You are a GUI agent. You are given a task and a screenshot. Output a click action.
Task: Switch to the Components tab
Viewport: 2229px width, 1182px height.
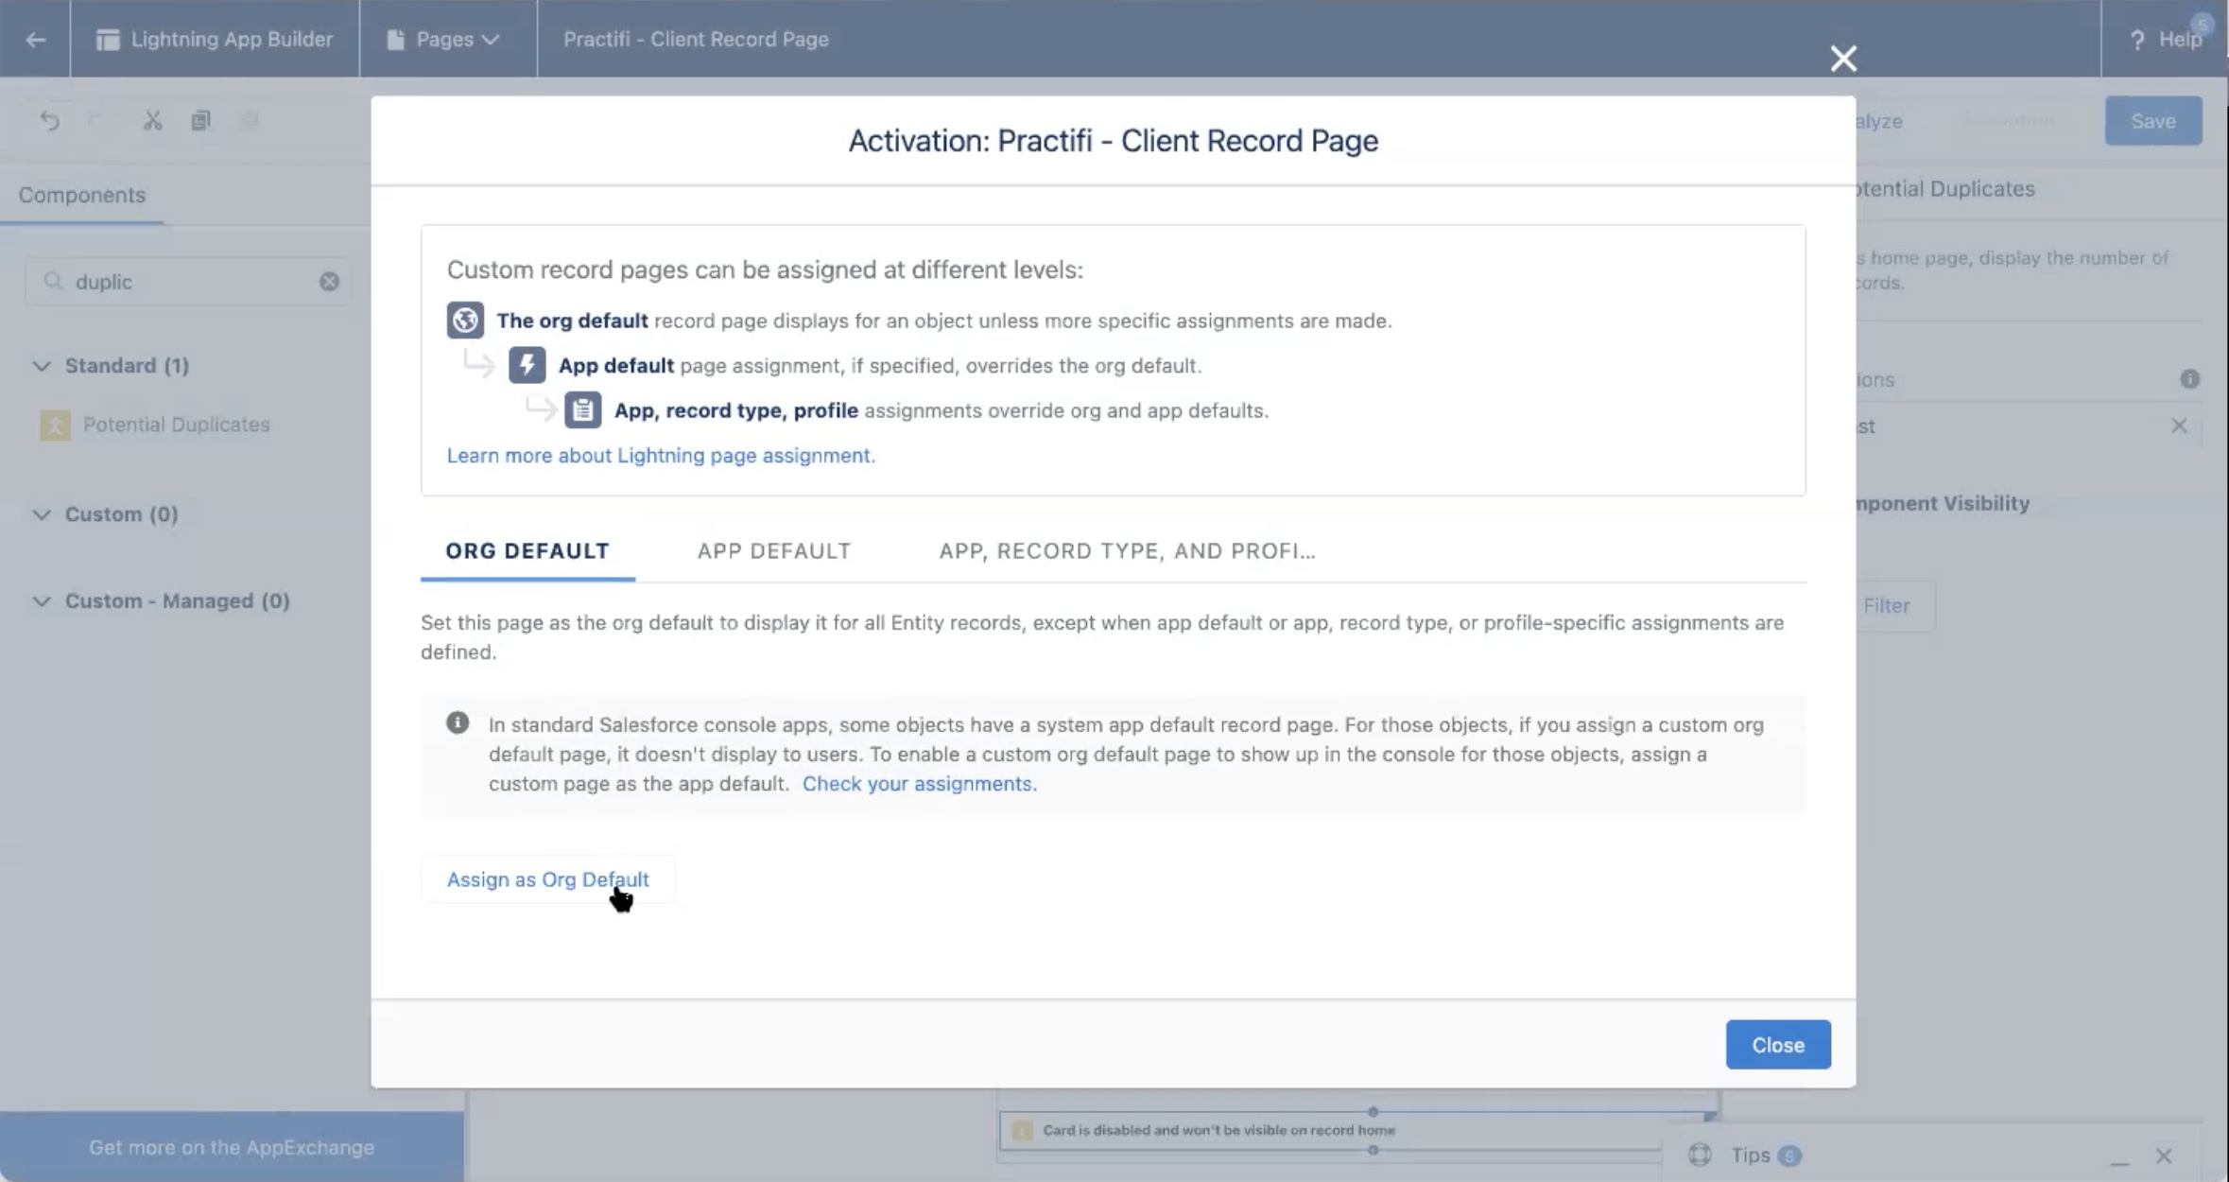click(x=82, y=195)
